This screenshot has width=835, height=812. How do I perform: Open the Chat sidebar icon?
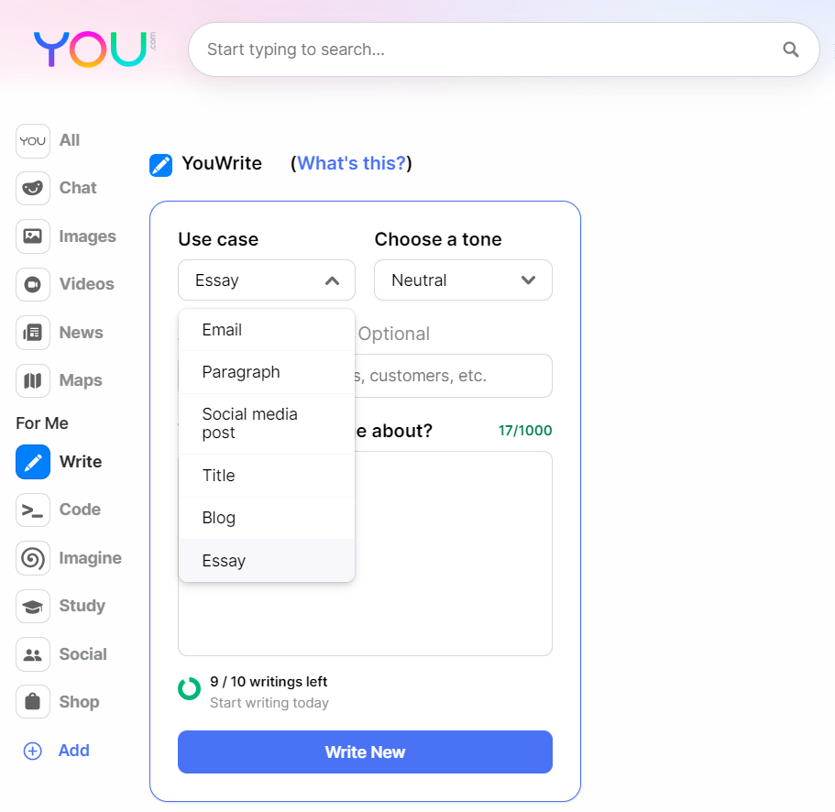pyautogui.click(x=33, y=188)
